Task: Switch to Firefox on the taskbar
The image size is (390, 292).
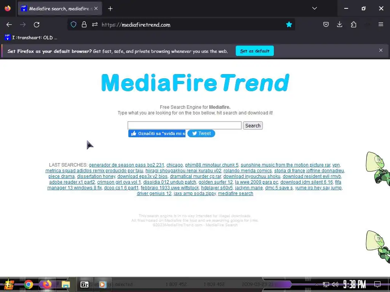Action: pyautogui.click(x=47, y=284)
